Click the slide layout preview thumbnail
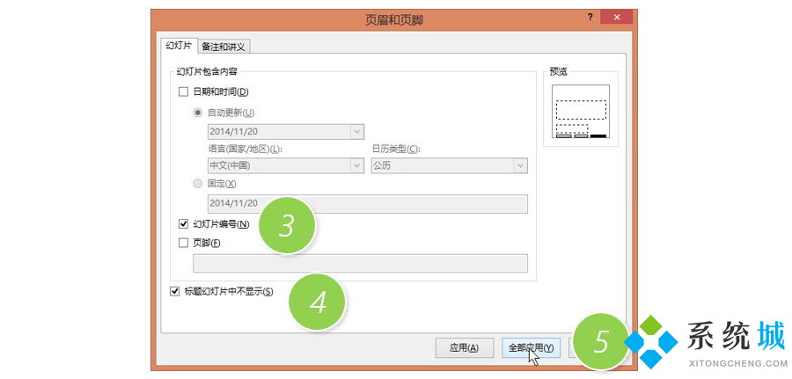 580,112
